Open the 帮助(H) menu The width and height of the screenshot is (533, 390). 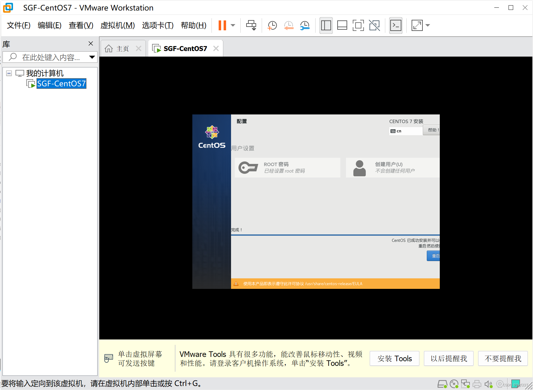click(x=194, y=25)
